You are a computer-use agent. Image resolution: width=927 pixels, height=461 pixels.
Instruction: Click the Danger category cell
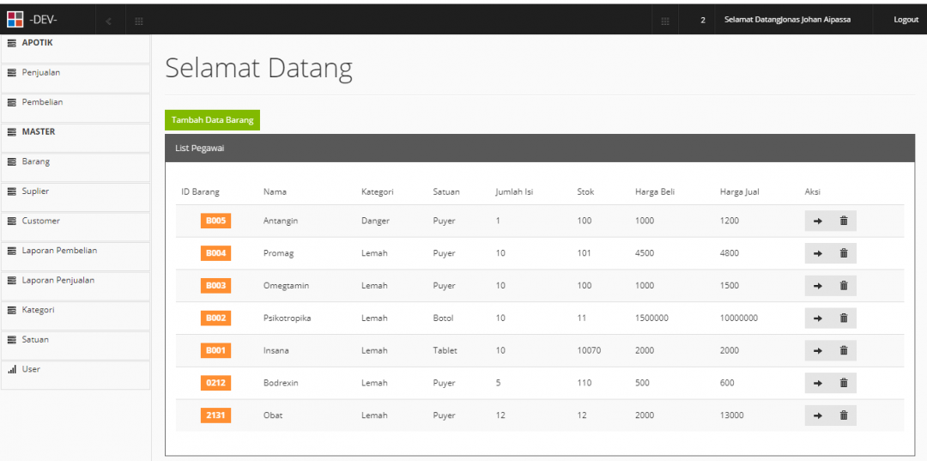pos(375,221)
